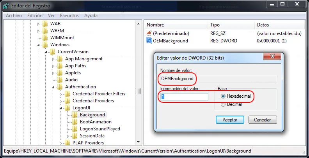The width and height of the screenshot is (309, 158).
Task: Click the CurrentVersion folder icon
Action: point(52,52)
